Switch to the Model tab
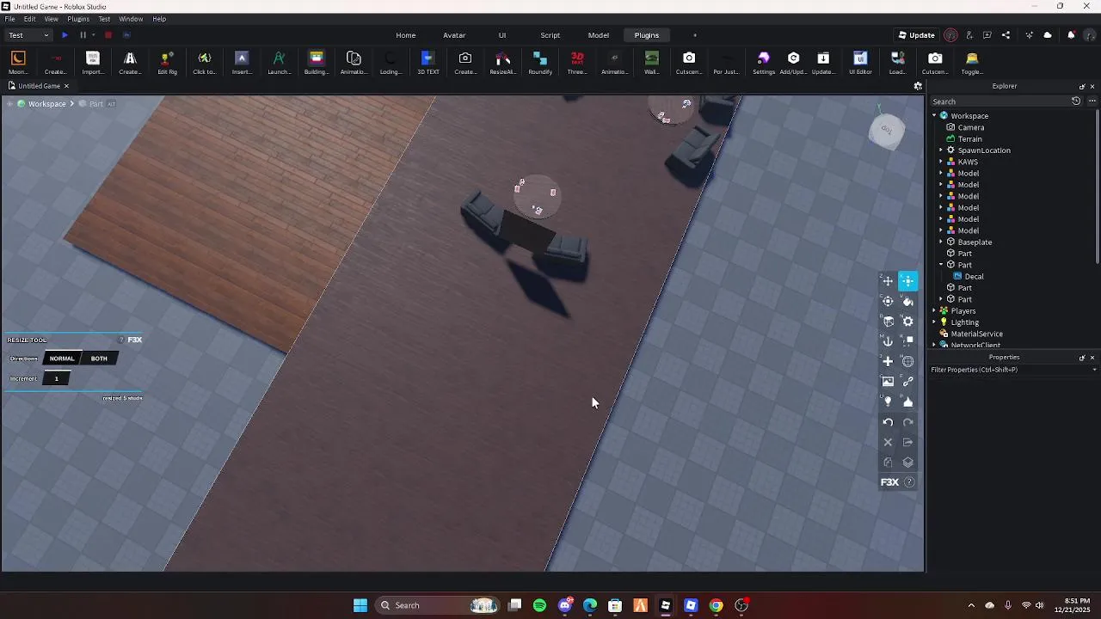Image resolution: width=1101 pixels, height=619 pixels. tap(599, 35)
